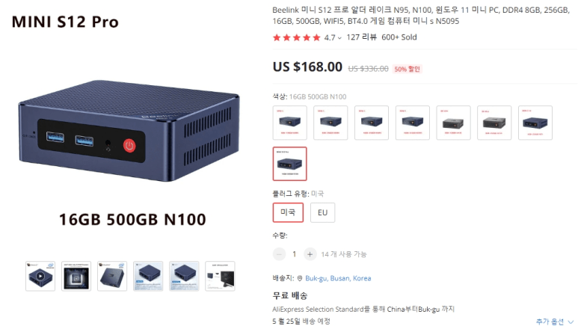Click the location pin icon
The width and height of the screenshot is (578, 326).
pyautogui.click(x=300, y=278)
